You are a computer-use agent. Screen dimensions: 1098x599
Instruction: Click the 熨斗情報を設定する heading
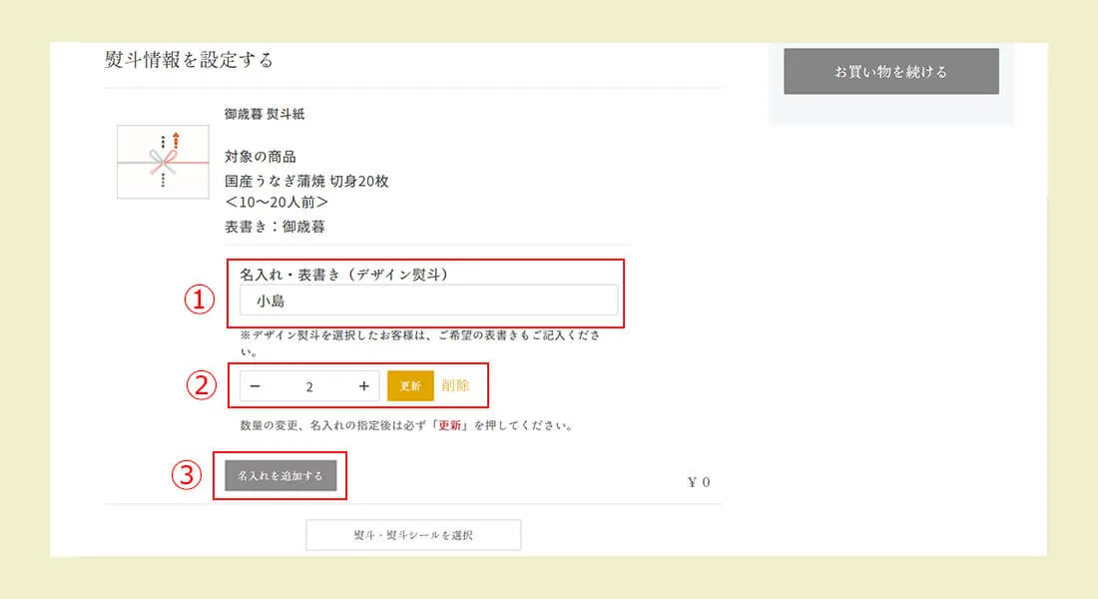[x=189, y=60]
